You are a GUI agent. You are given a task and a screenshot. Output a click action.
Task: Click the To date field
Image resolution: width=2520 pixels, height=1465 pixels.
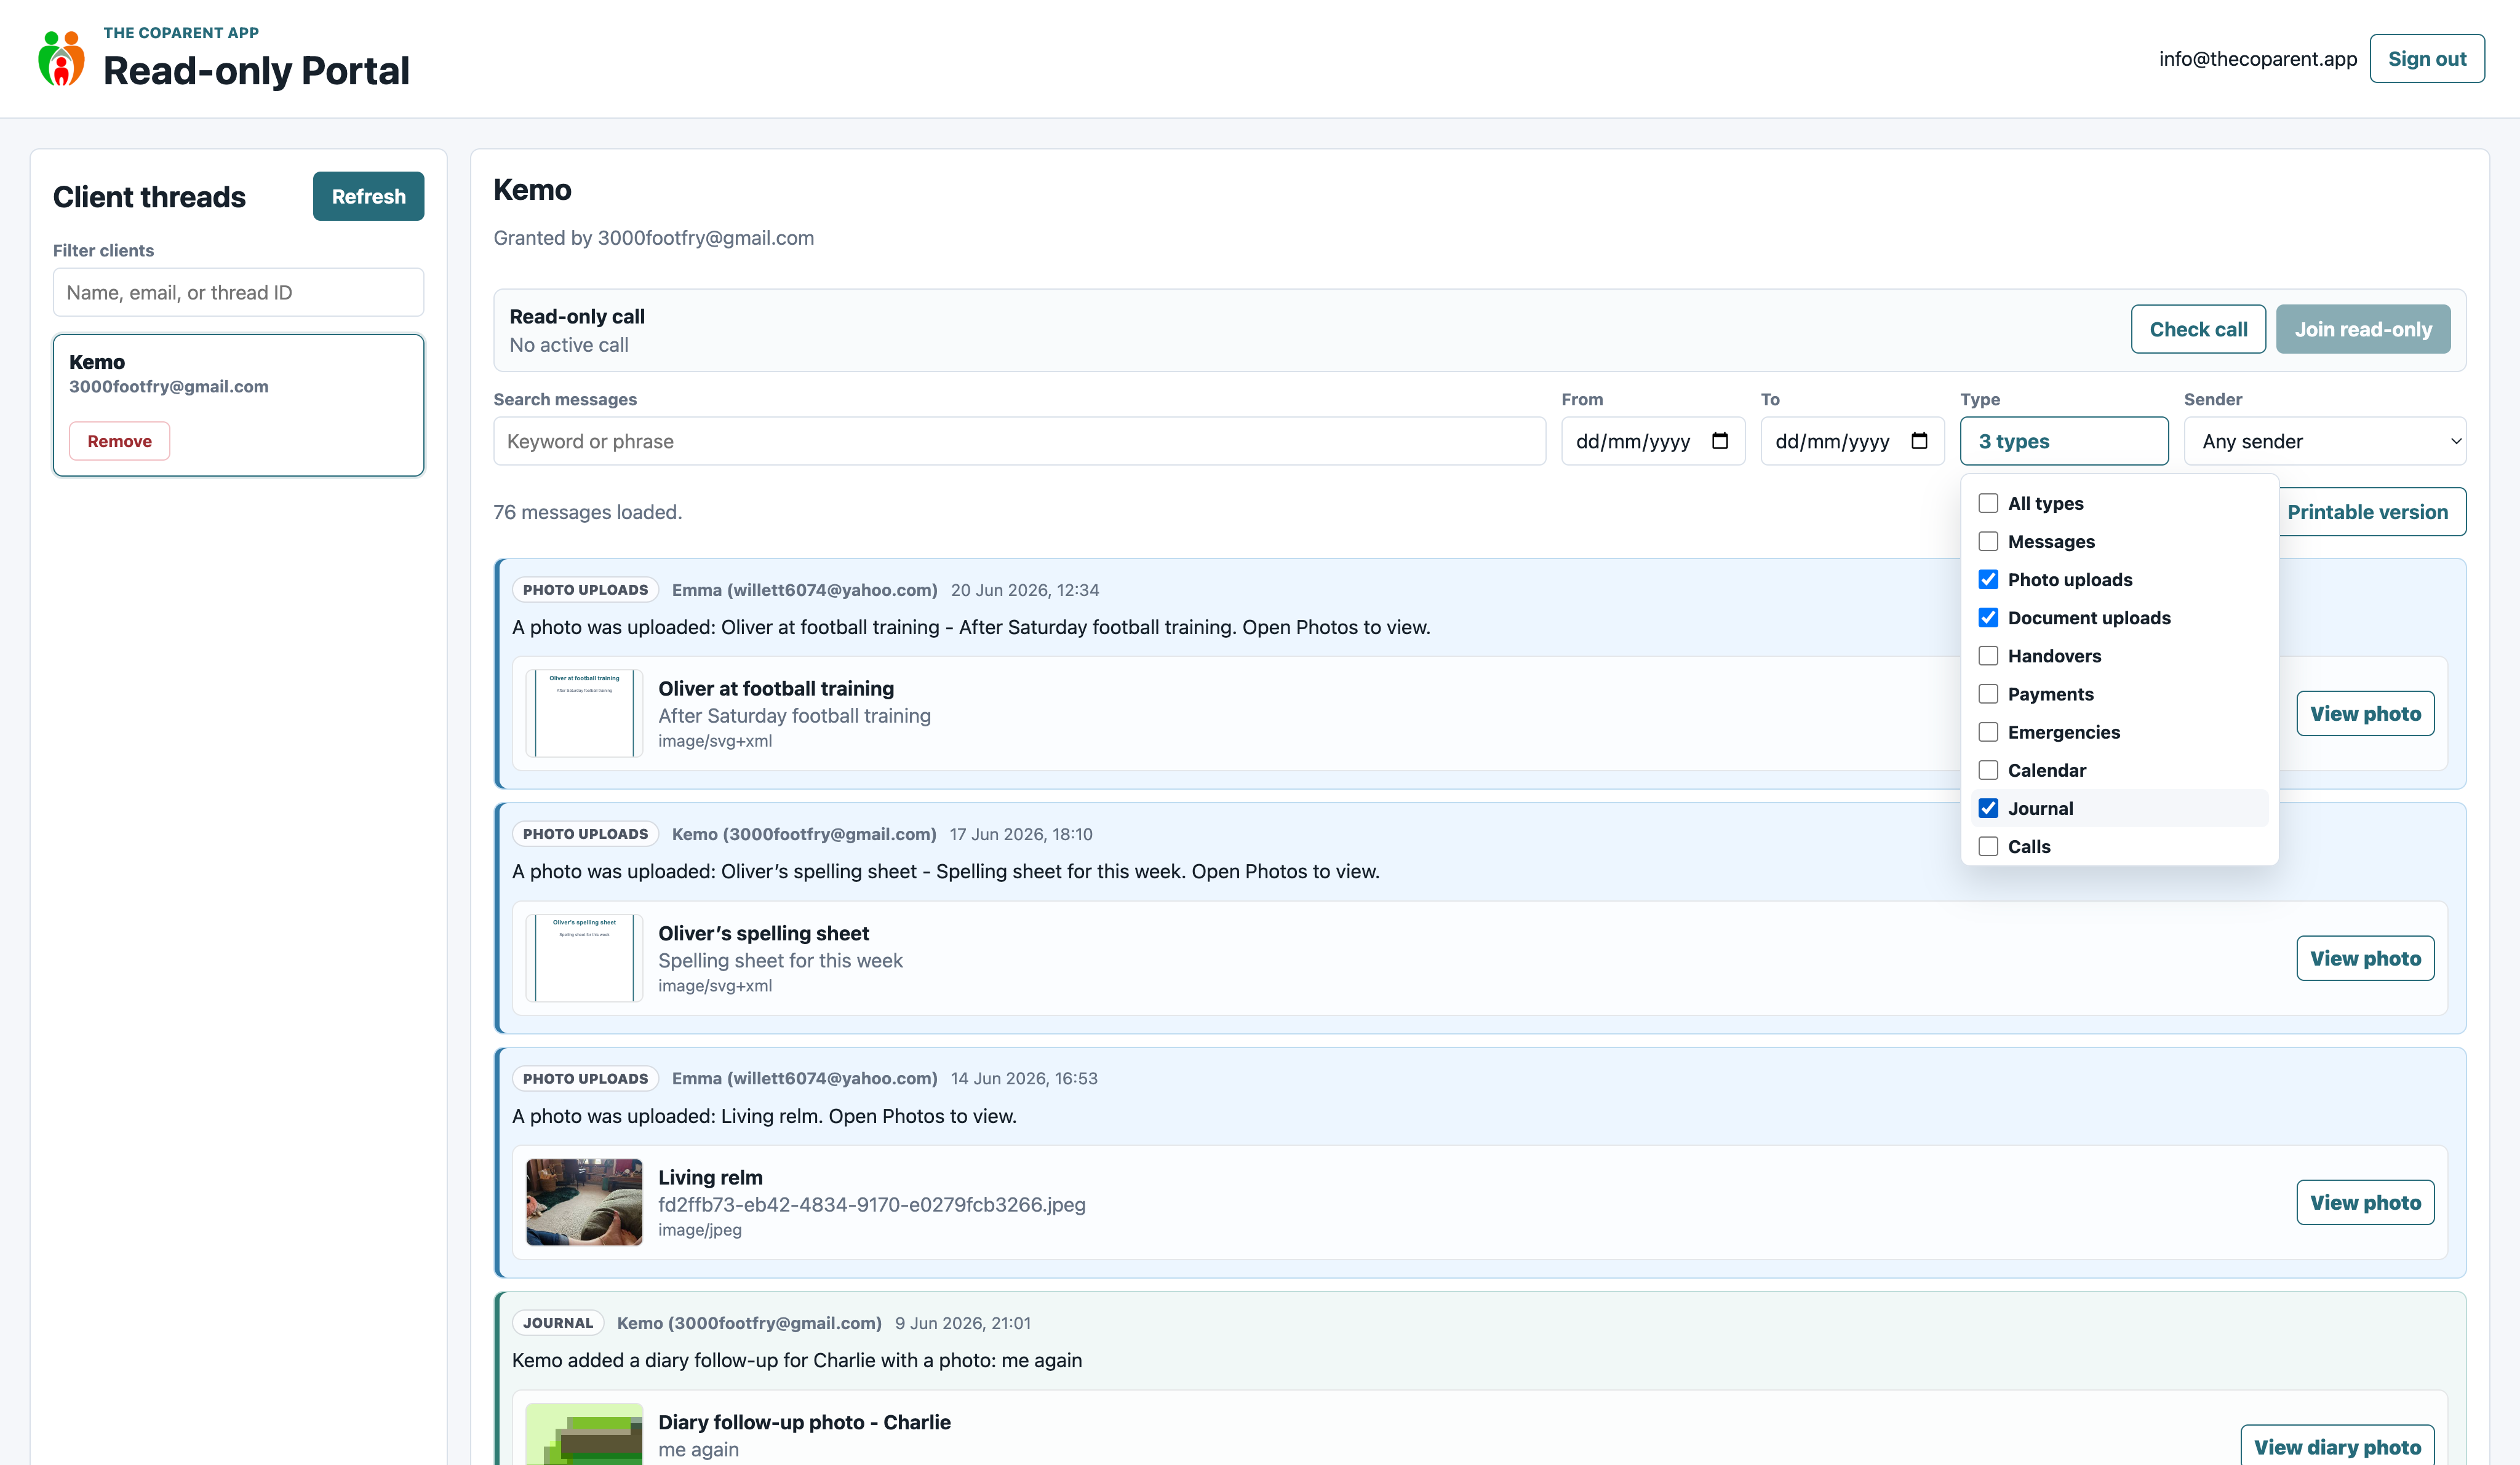pyautogui.click(x=1852, y=441)
